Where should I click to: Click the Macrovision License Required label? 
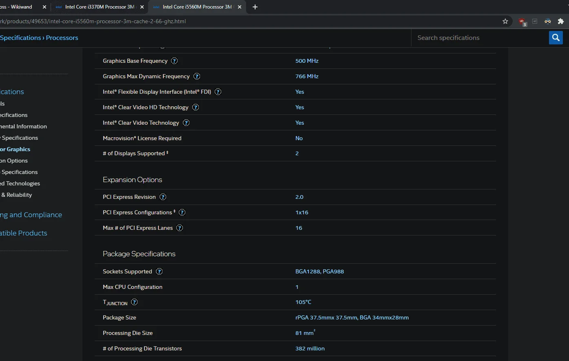coord(142,138)
